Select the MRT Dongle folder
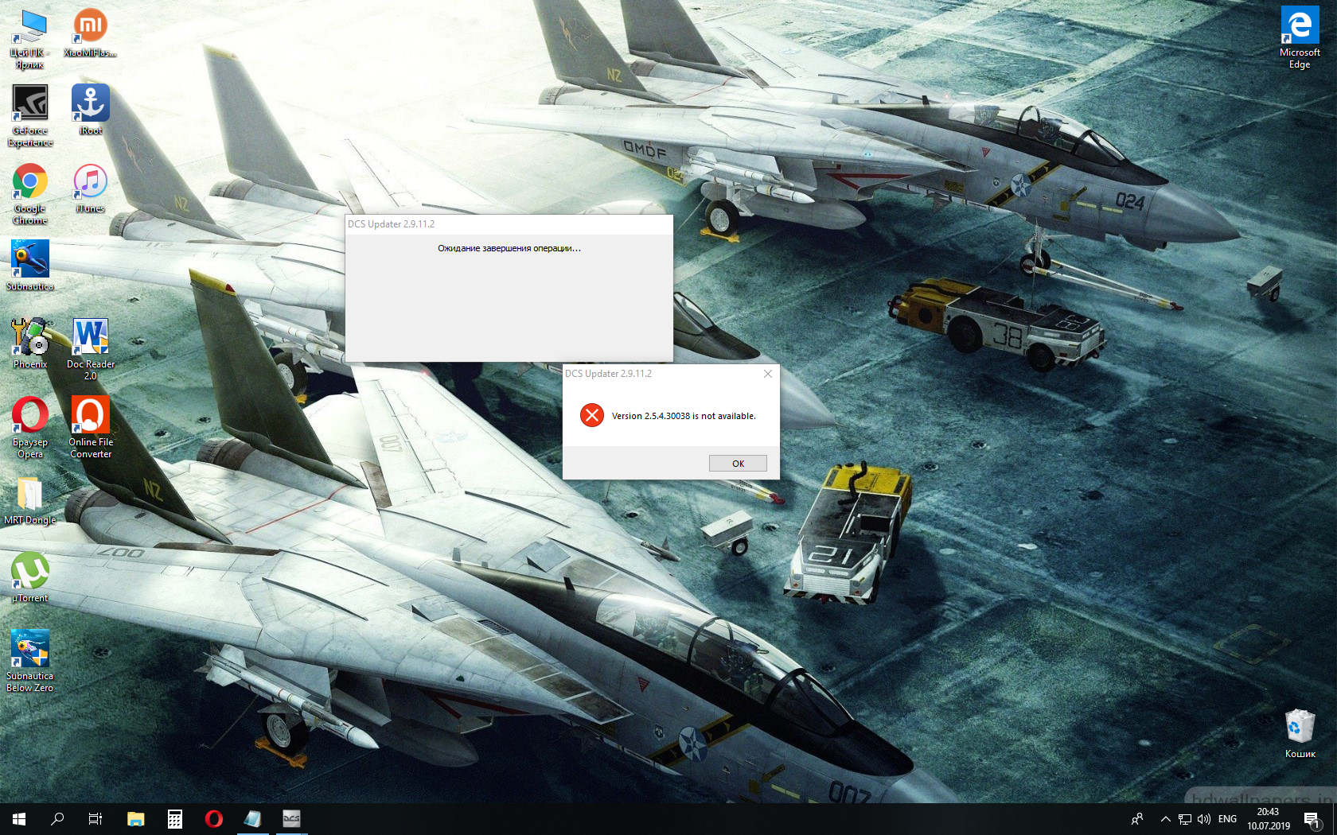 coord(30,500)
